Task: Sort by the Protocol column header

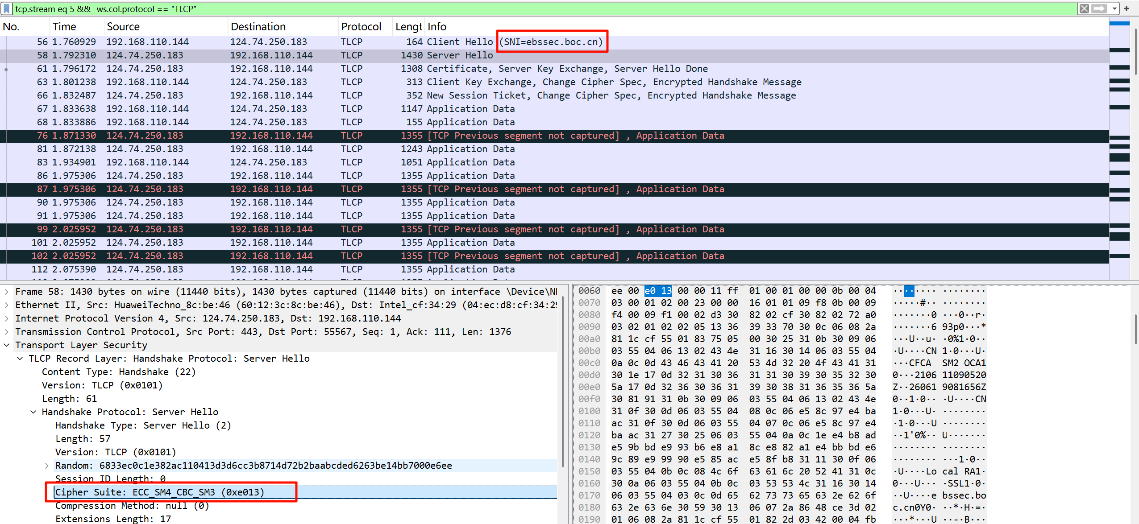Action: 361,27
